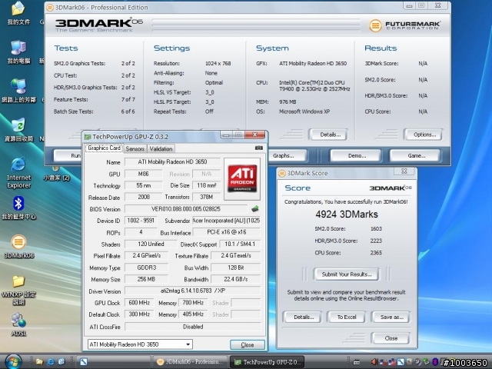Screen dimensions: 492x369
Task: Click the Close button in GPU-Z
Action: tap(248, 344)
